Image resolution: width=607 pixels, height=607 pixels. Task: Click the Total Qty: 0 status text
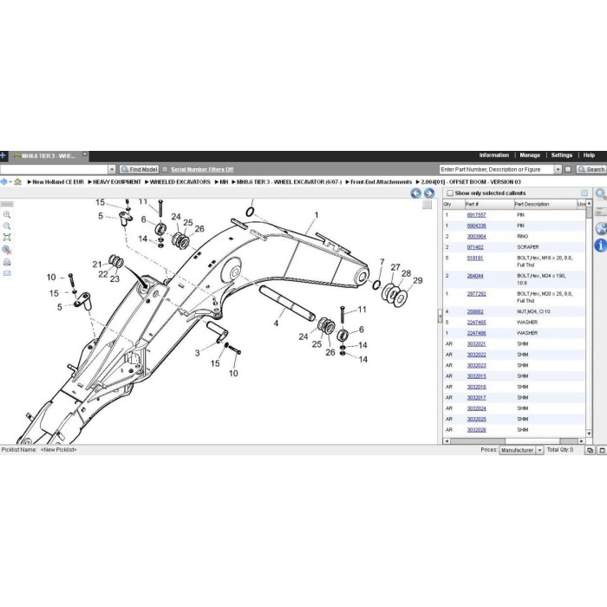pos(560,450)
